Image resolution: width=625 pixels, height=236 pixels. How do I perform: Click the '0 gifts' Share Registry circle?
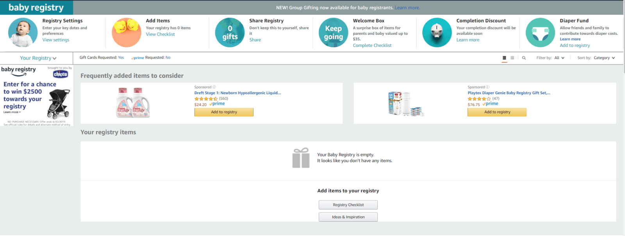(230, 32)
